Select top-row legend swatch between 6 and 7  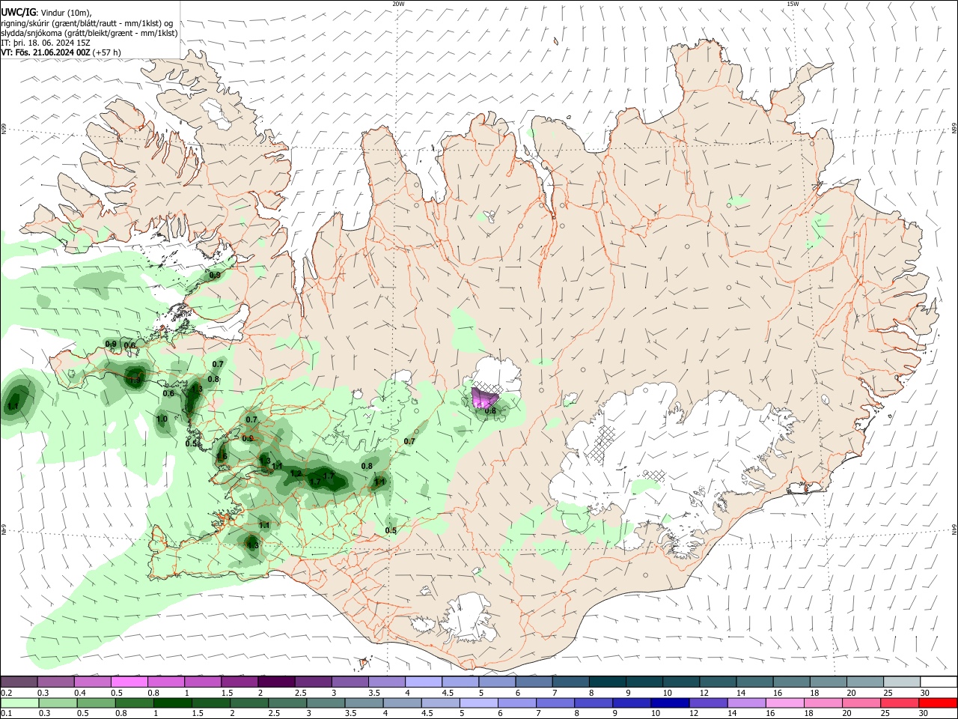(x=533, y=682)
